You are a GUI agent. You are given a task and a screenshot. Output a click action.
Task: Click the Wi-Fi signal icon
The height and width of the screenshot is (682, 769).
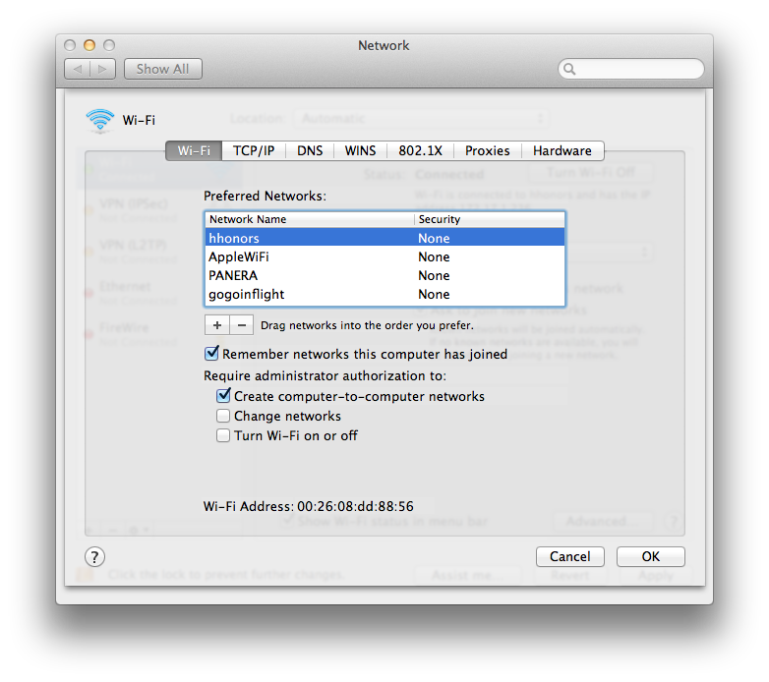100,120
